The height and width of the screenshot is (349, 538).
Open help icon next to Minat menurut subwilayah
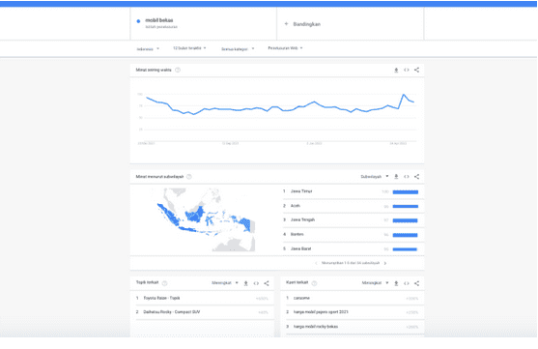(189, 177)
